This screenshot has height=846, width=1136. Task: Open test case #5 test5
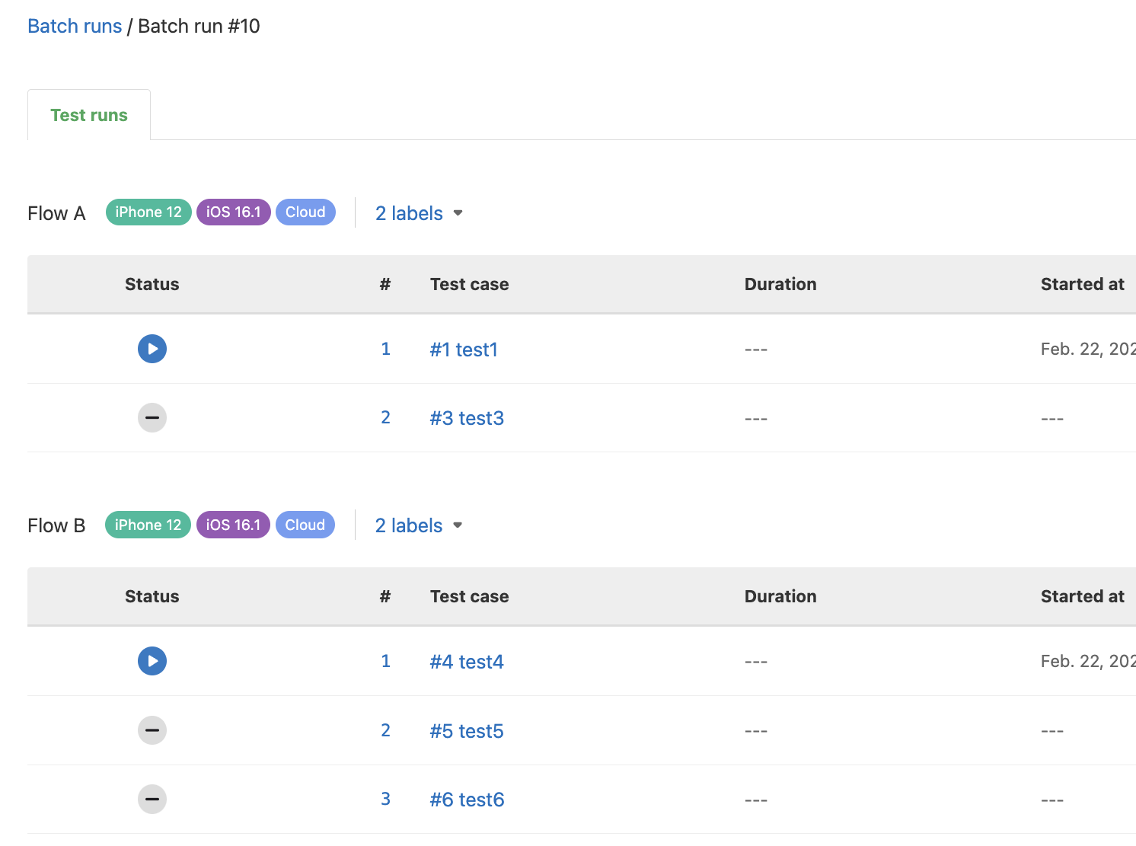[467, 731]
